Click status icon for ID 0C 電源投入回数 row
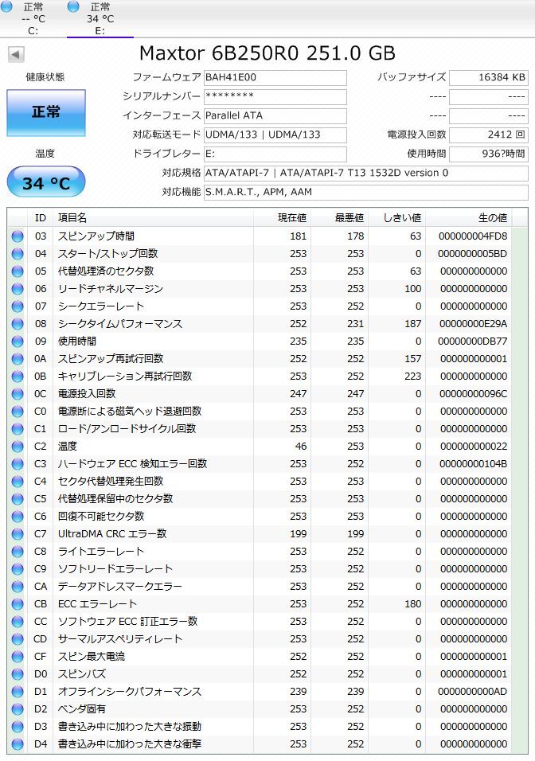 coord(18,393)
